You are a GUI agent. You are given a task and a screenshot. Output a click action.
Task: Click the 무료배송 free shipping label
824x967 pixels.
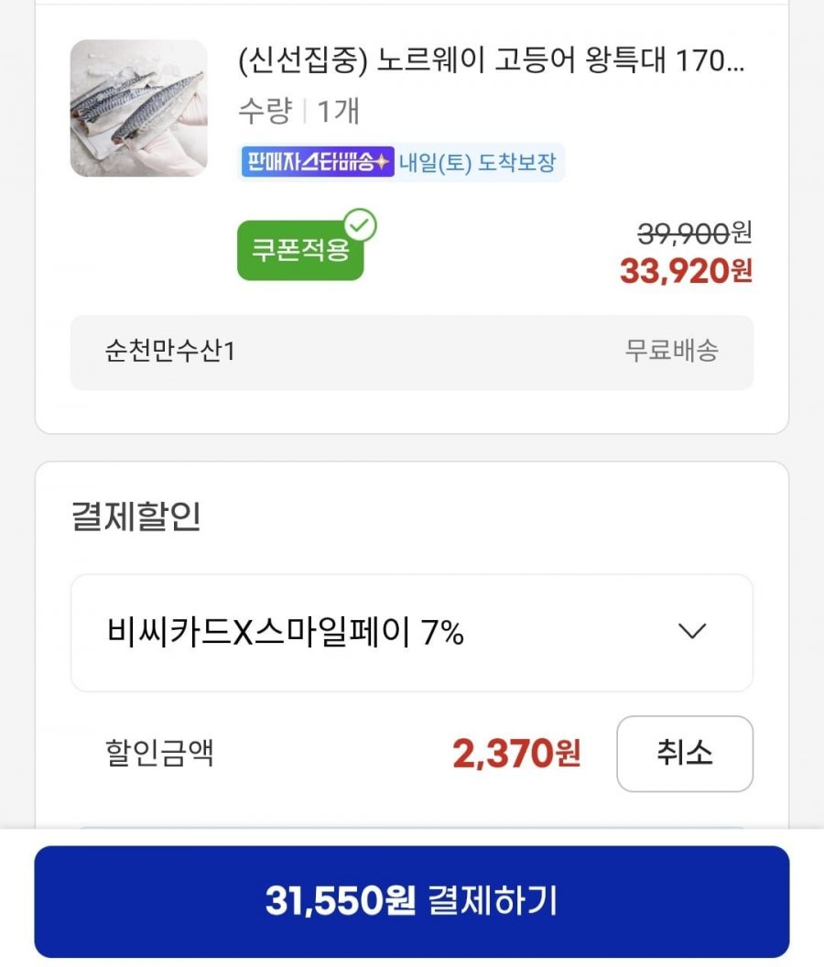(671, 352)
